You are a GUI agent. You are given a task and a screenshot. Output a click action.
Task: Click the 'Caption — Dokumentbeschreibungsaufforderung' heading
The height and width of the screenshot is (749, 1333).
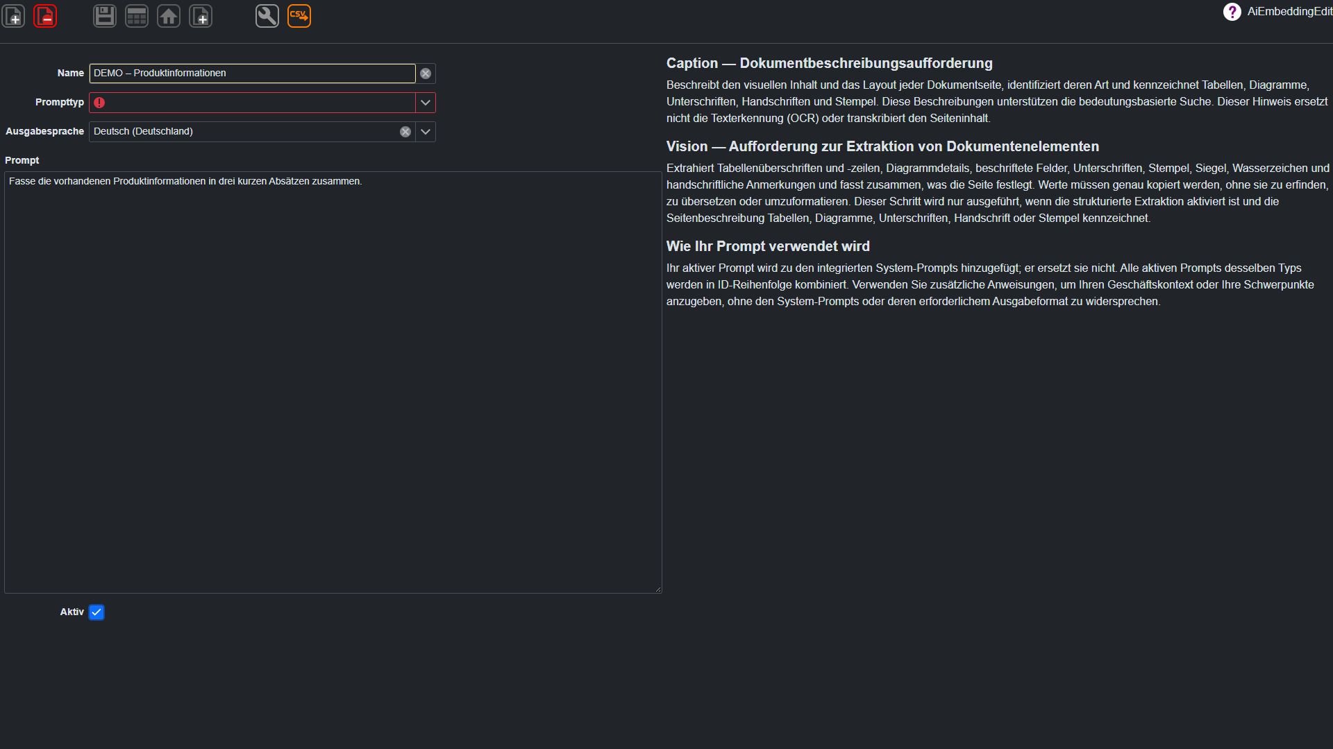(830, 63)
